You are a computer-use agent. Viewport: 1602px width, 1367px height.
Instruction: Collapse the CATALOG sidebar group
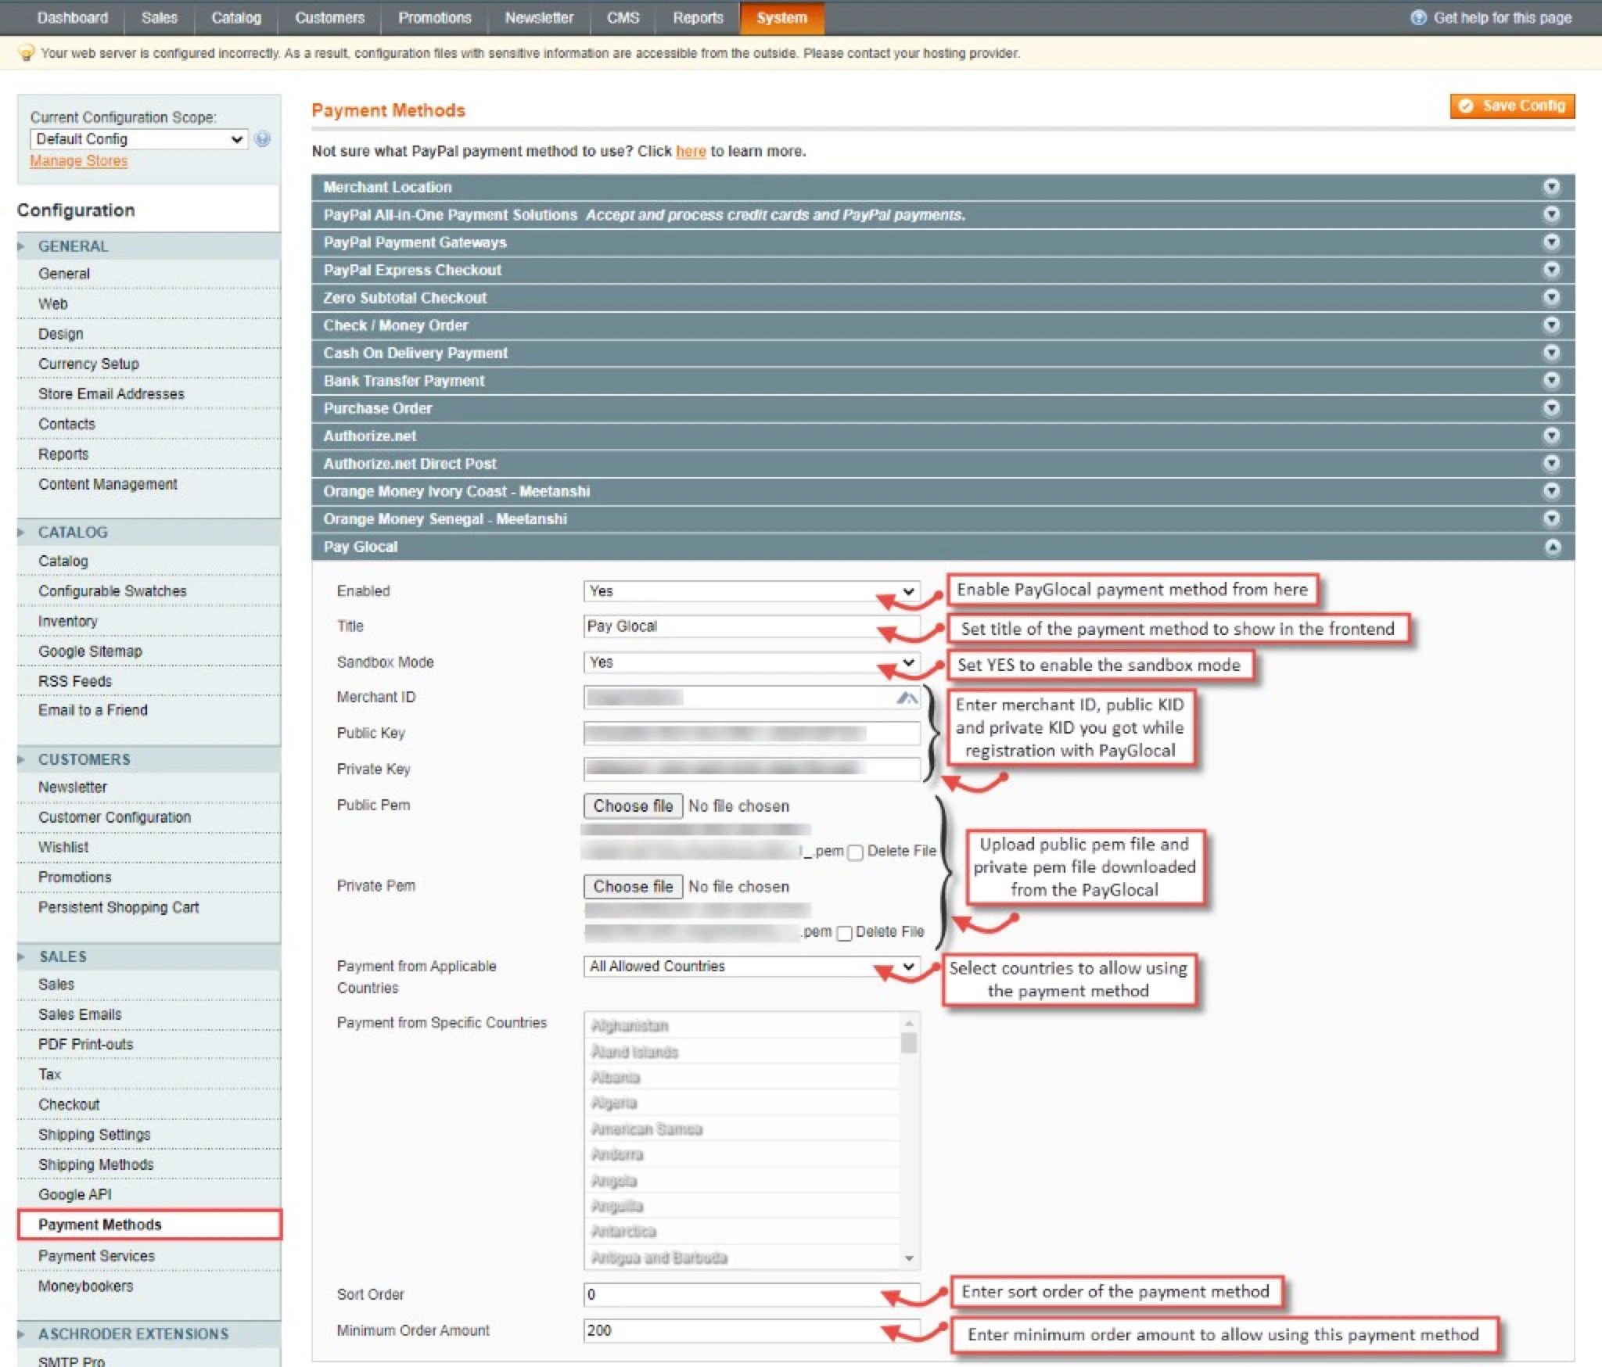149,532
